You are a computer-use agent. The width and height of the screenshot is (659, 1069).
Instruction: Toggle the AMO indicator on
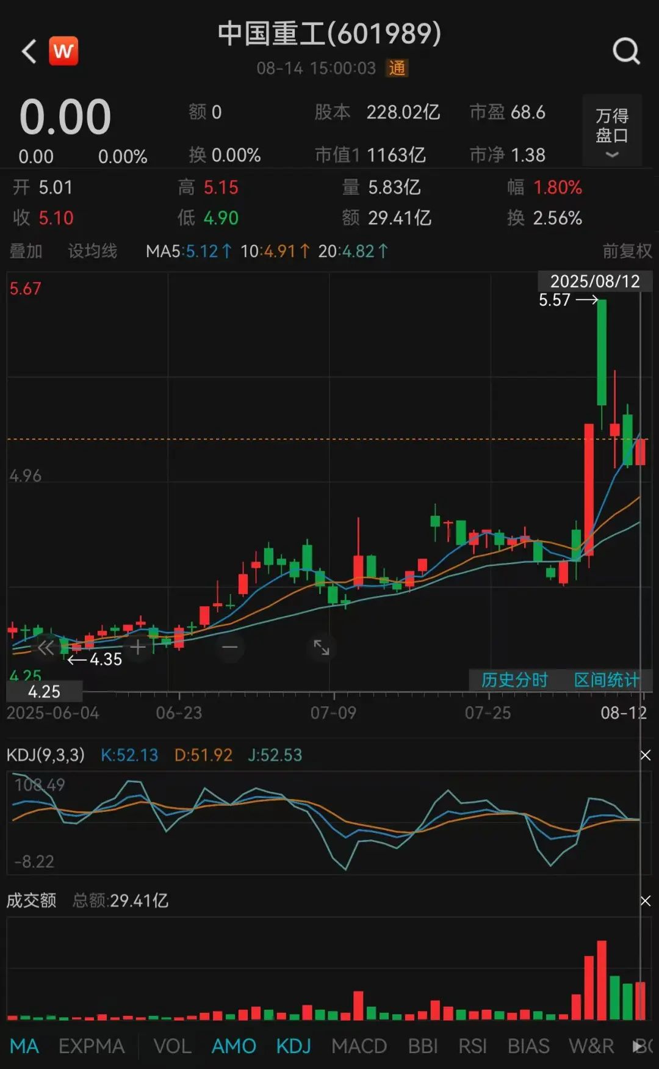(234, 1046)
